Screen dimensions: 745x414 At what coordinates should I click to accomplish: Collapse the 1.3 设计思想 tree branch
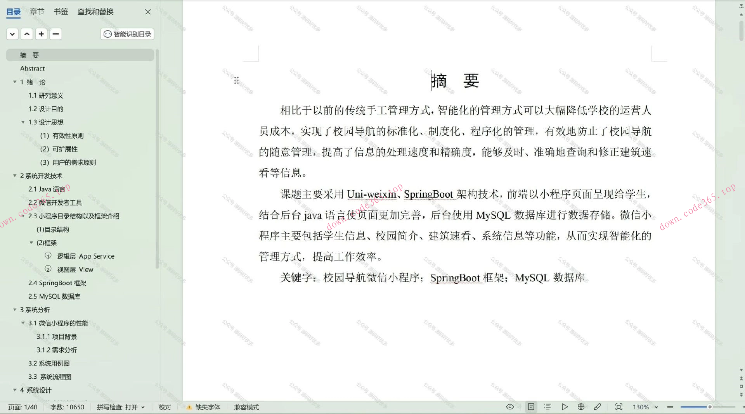point(23,122)
